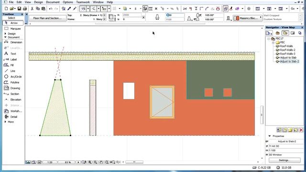This screenshot has width=306, height=172.
Task: Switch Navigator to View Map folder
Action: point(285,33)
